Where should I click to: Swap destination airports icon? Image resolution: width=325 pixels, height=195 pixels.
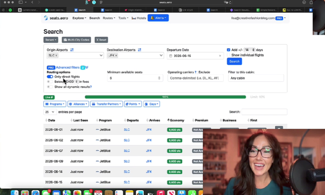[x=140, y=50]
